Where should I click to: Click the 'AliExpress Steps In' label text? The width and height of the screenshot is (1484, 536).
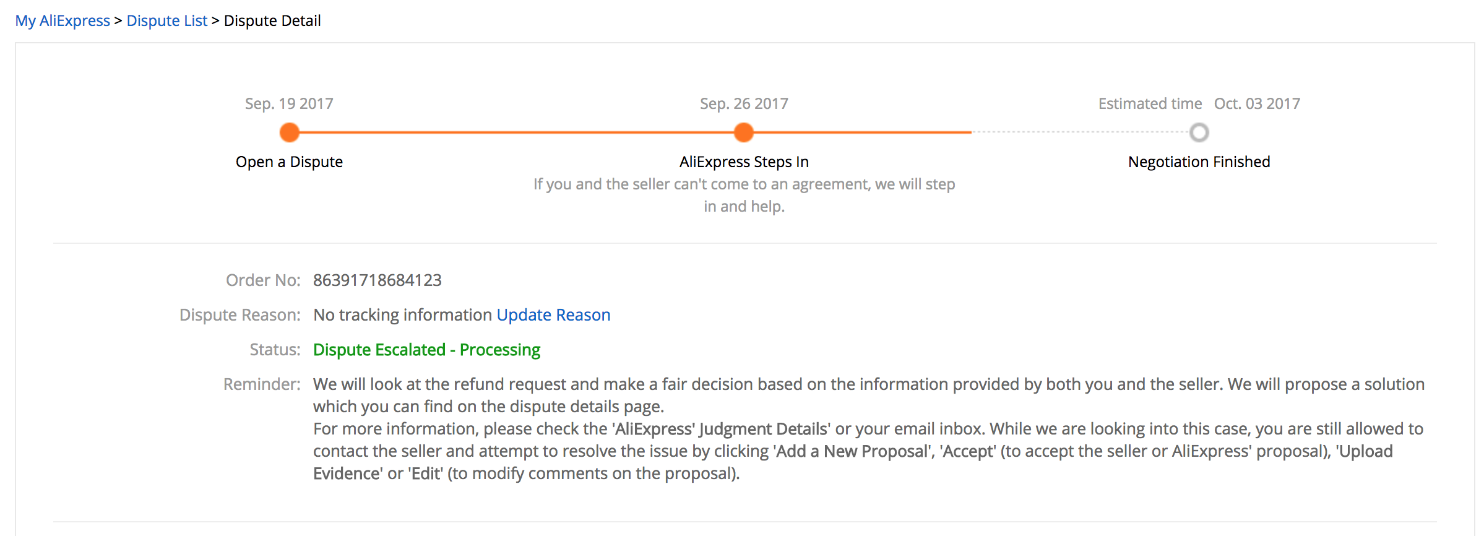point(743,162)
